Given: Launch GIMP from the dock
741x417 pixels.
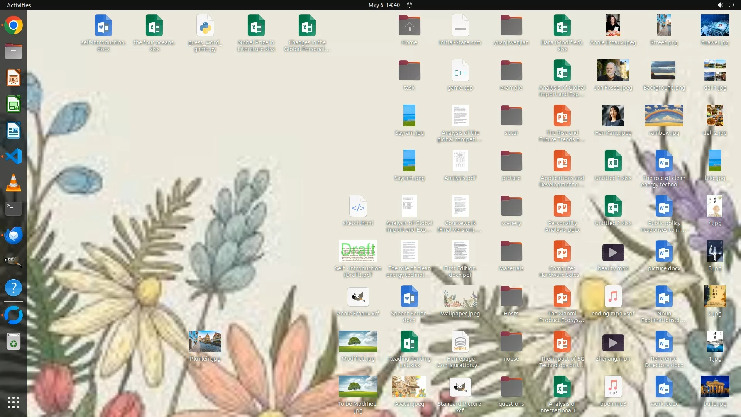Looking at the screenshot, I should 14,261.
